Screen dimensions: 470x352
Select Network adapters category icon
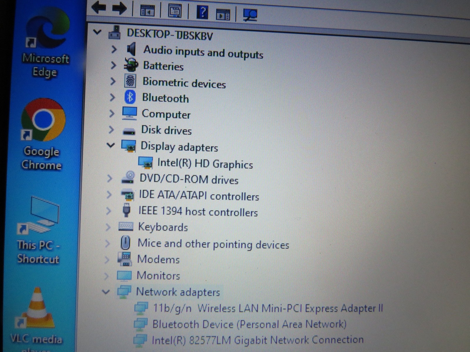point(124,292)
